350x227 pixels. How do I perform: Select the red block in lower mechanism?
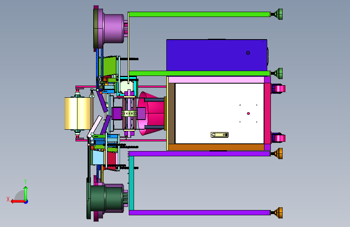[x=111, y=159]
